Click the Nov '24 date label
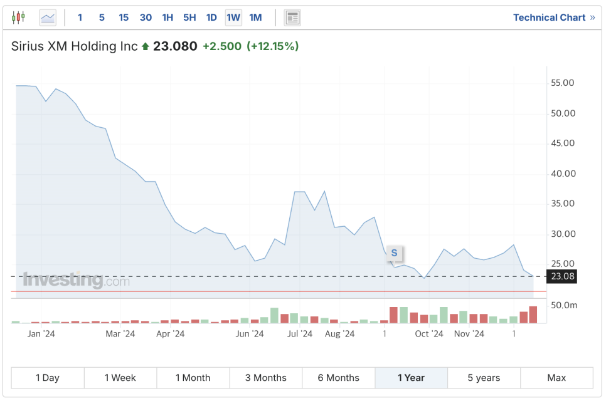Image resolution: width=606 pixels, height=401 pixels. pyautogui.click(x=469, y=334)
